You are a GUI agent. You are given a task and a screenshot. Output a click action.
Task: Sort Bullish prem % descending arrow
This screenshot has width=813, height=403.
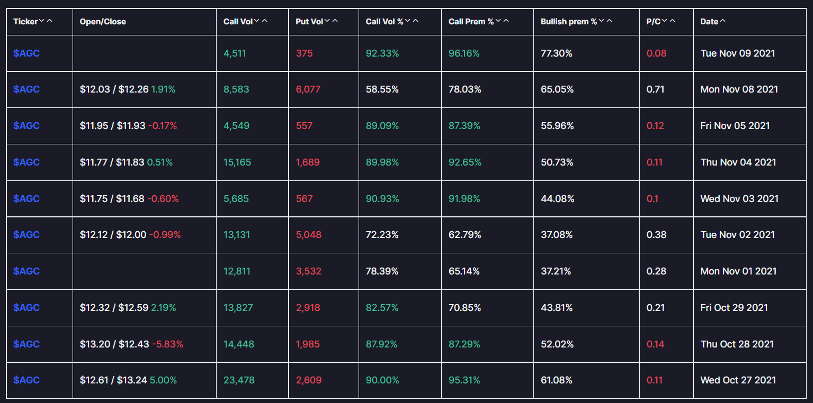(601, 21)
